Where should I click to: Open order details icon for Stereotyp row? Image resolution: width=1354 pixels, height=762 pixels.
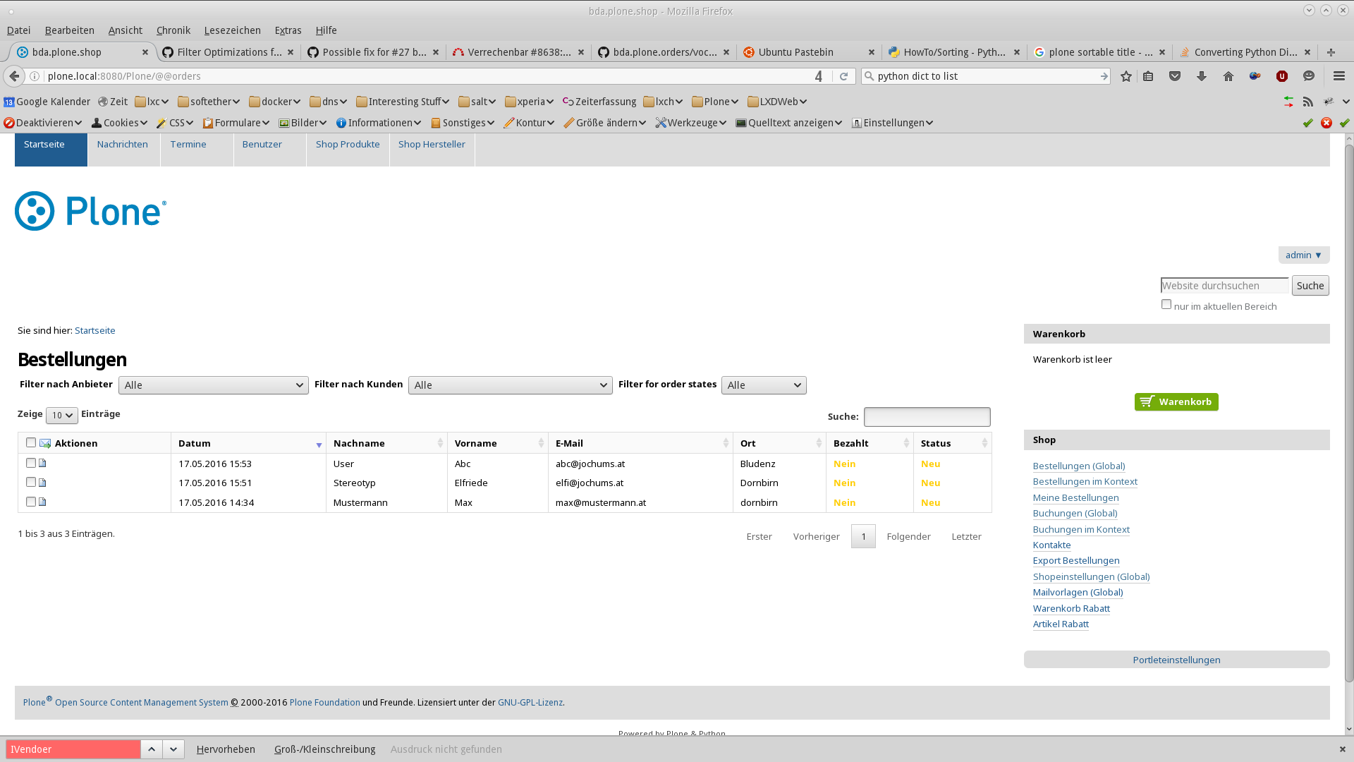tap(42, 483)
